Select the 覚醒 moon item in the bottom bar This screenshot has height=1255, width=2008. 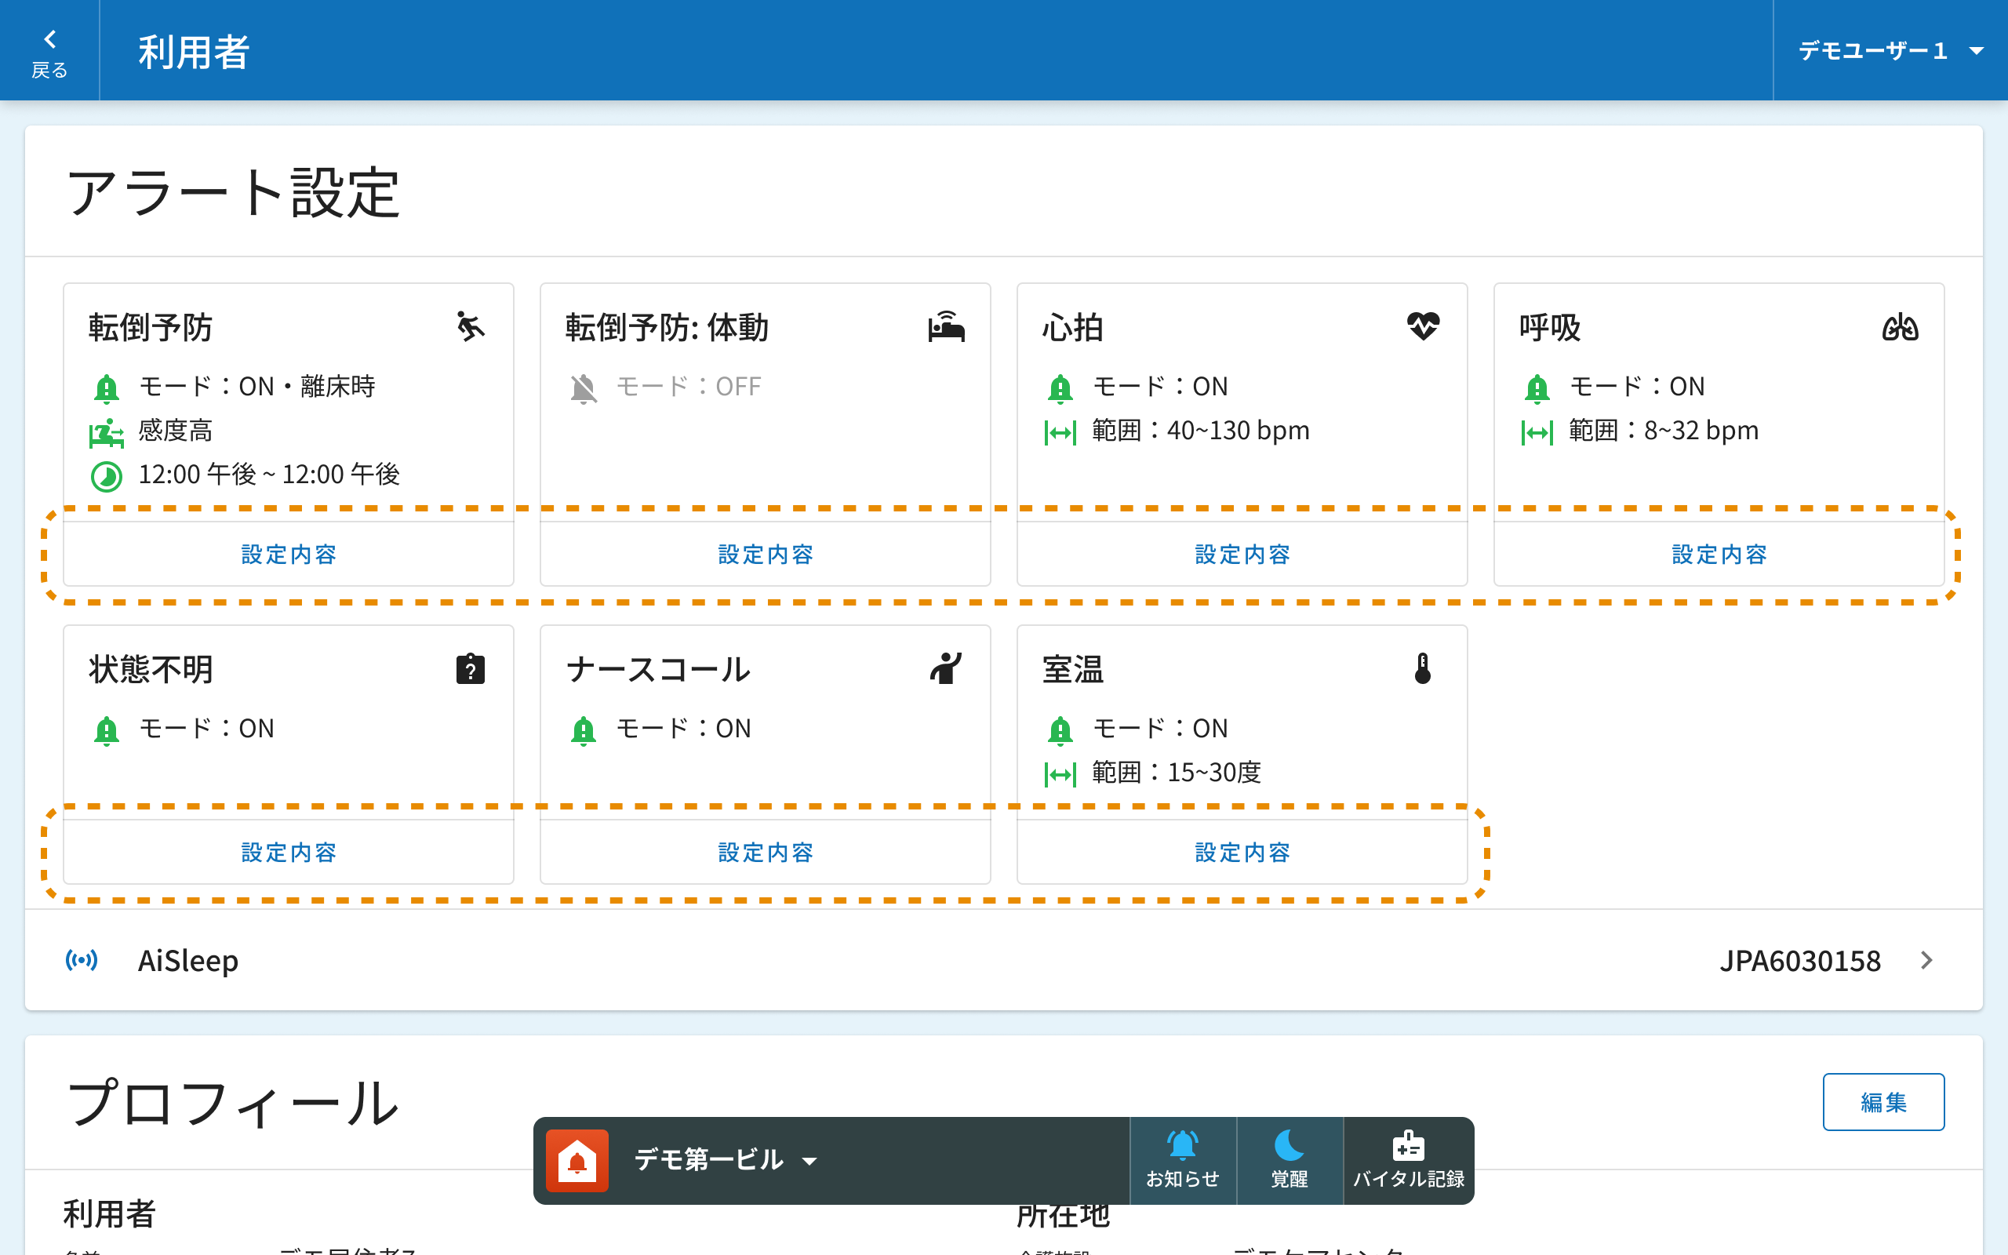(1290, 1160)
